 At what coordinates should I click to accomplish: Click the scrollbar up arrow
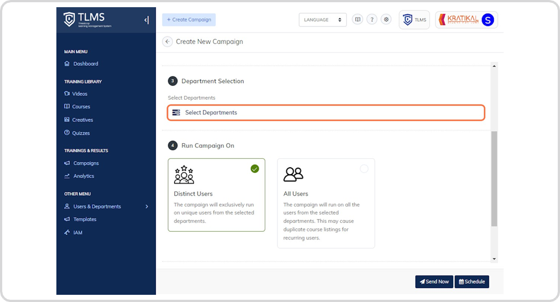click(x=494, y=66)
